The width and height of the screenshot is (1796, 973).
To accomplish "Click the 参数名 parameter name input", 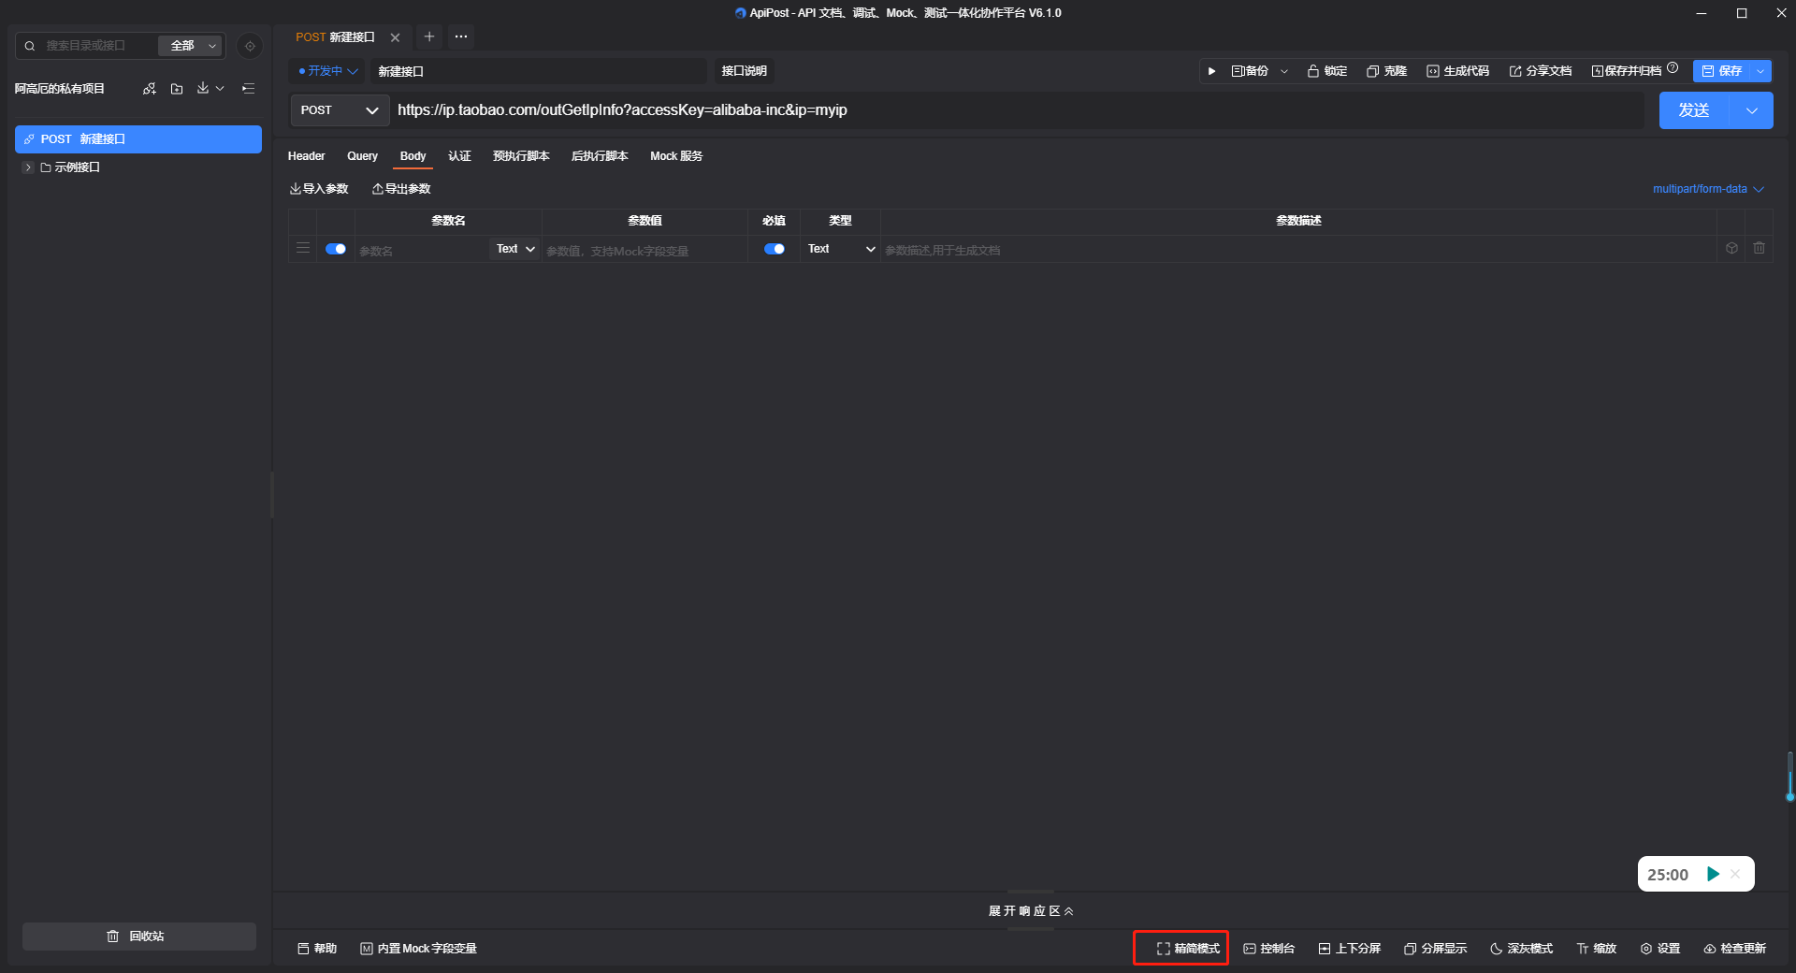I will click(422, 250).
